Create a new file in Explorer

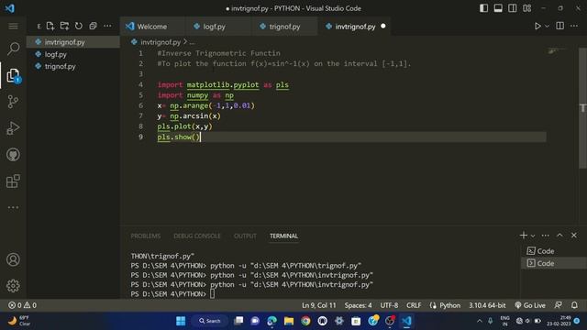click(50, 26)
